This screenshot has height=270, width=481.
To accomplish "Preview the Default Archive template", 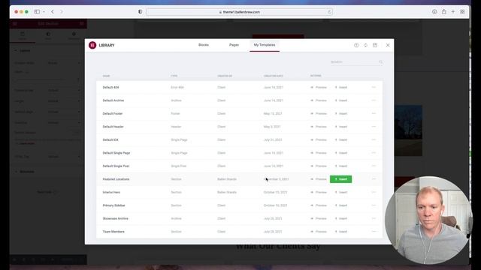I will coord(319,100).
